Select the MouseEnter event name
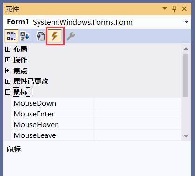This screenshot has width=195, height=176. [x=34, y=114]
